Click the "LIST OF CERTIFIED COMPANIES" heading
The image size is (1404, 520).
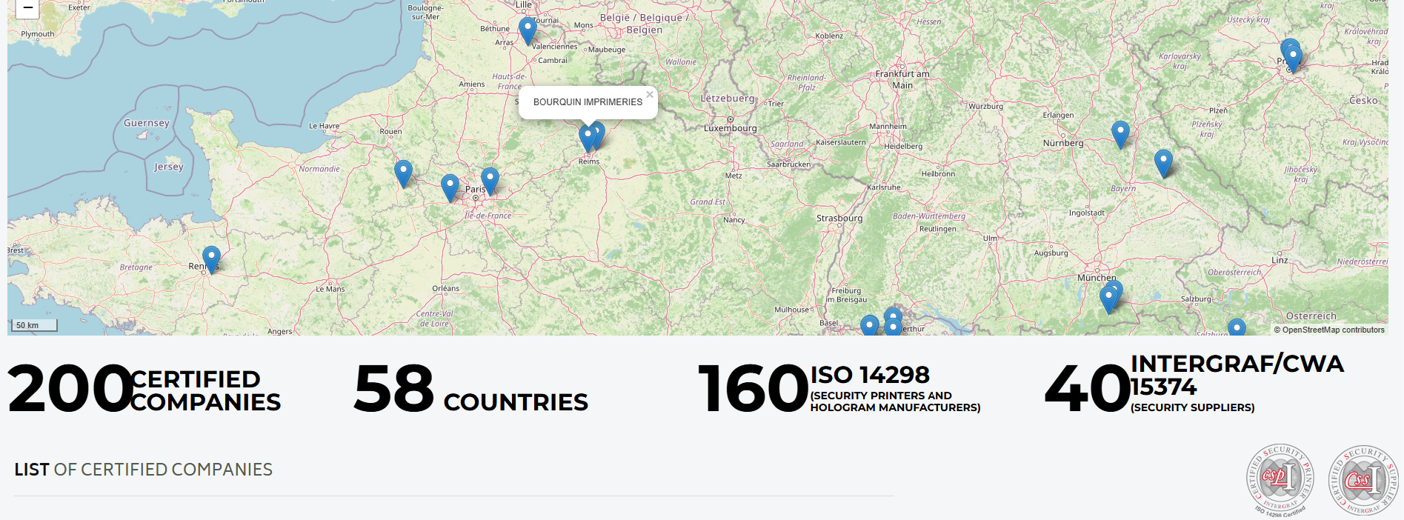point(144,470)
